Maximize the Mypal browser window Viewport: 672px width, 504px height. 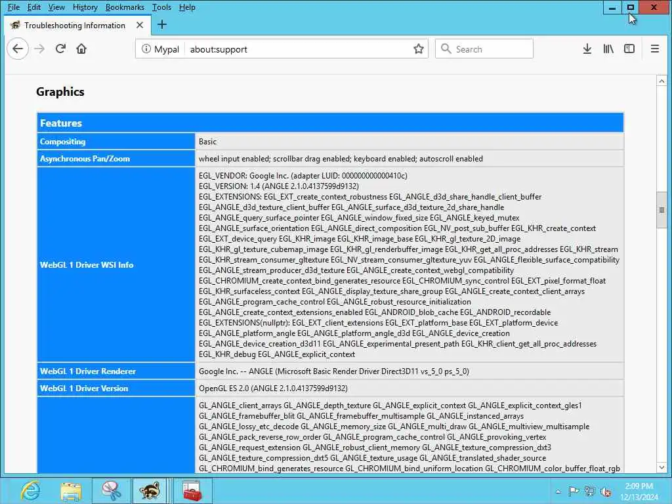coord(630,7)
